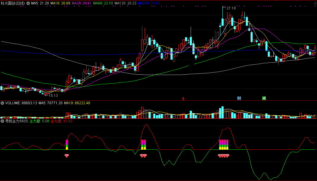Click the red 主力进: 10.02 readout
The width and height of the screenshot is (317, 181).
point(61,121)
